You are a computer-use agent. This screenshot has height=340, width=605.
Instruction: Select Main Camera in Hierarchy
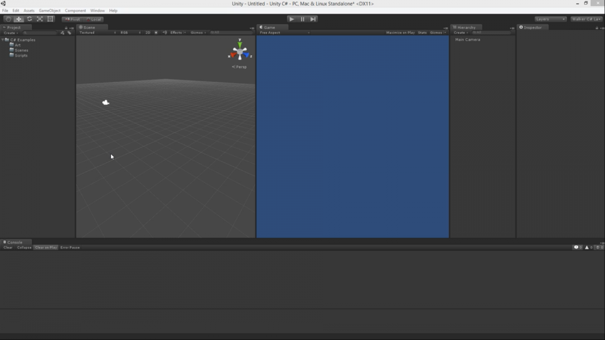(467, 39)
